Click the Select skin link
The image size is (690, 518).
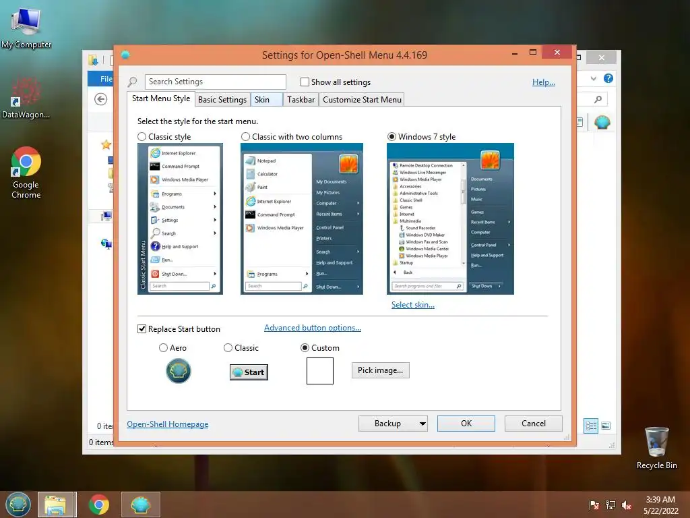point(413,305)
